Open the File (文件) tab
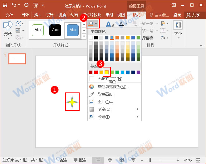The height and width of the screenshot is (164, 206). coord(9,15)
